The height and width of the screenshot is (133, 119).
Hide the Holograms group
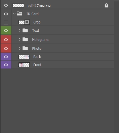click(x=6, y=39)
